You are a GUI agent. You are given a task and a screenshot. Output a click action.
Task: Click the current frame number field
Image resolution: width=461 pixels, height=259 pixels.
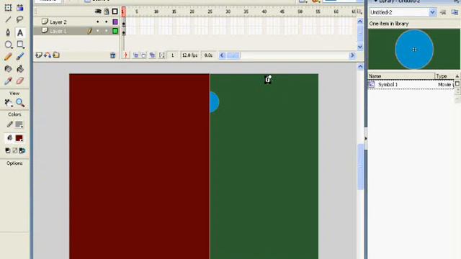[x=173, y=55]
